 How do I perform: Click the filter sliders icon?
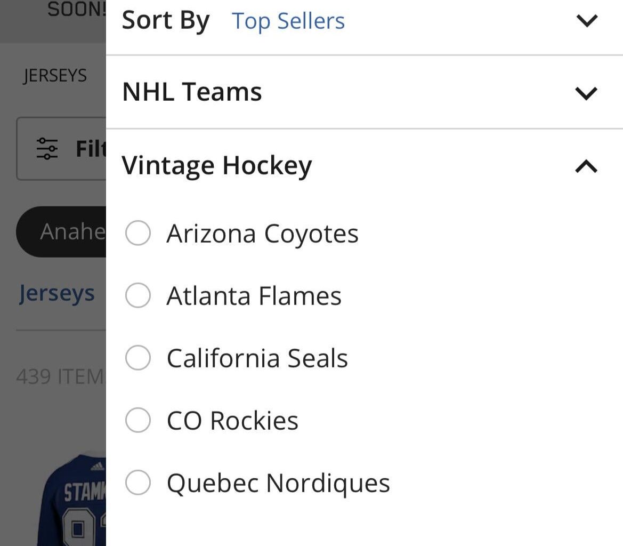(x=47, y=149)
